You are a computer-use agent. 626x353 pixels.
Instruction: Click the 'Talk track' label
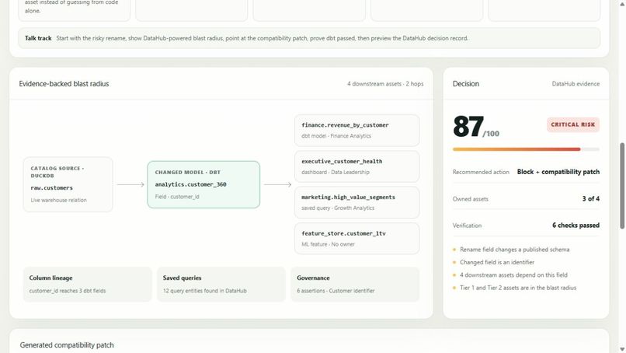click(x=38, y=38)
